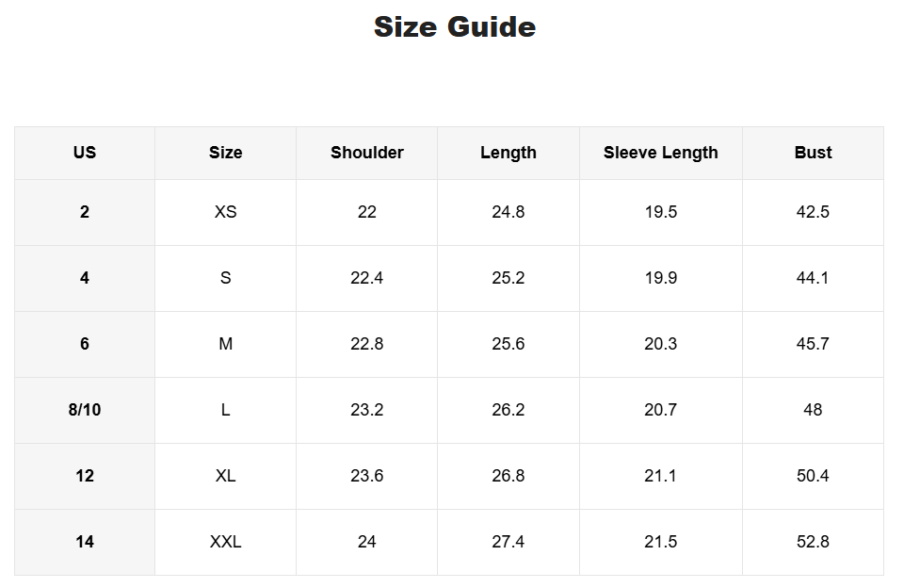Select the Shoulder column header
This screenshot has height=588, width=904.
pyautogui.click(x=366, y=153)
